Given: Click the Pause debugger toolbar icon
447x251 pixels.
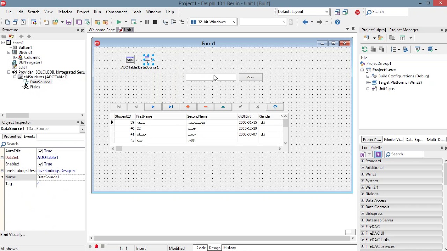Looking at the screenshot, I should pos(147,22).
